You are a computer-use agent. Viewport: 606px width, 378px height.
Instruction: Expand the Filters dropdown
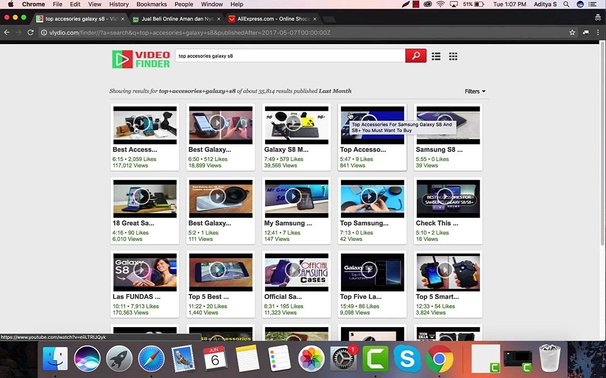click(x=475, y=91)
